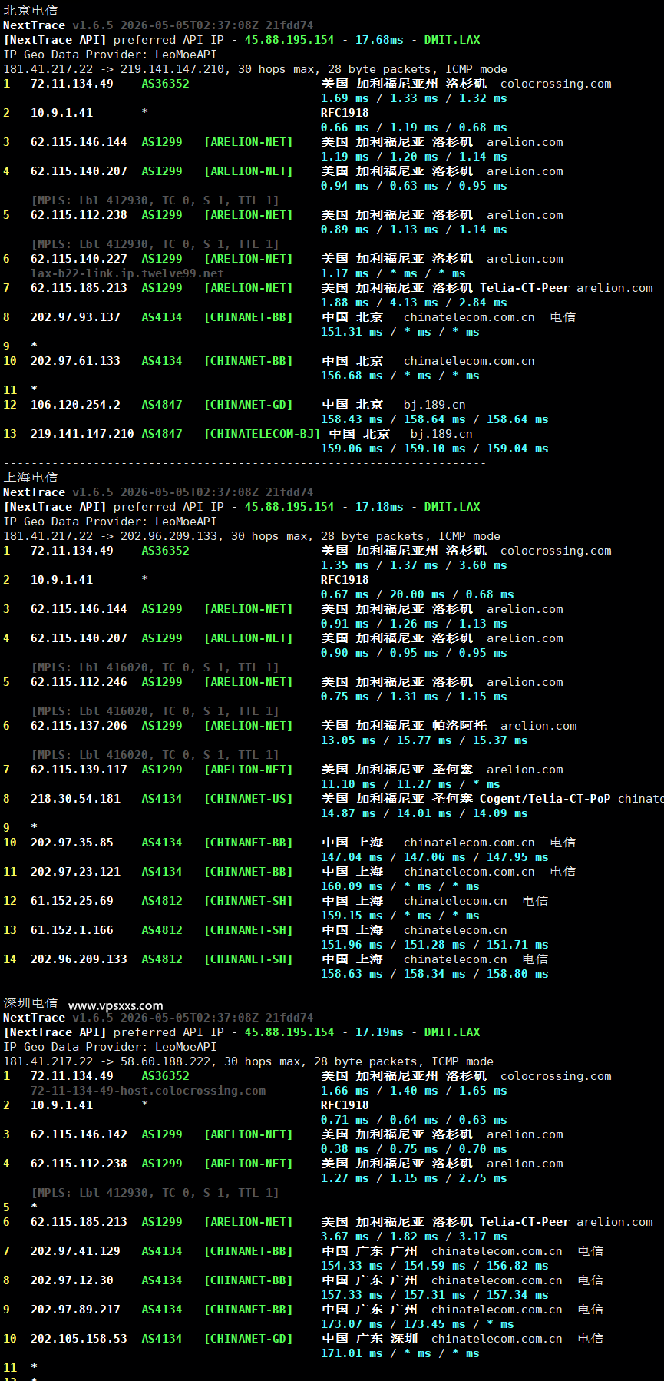Select the 171.01 ms latency reading
664x1381 pixels.
click(352, 1353)
